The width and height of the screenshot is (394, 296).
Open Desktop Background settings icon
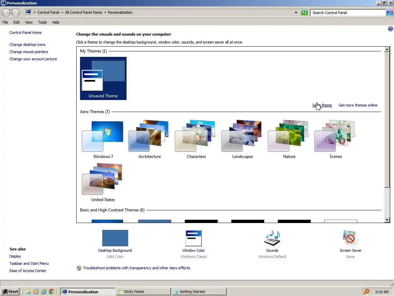click(x=115, y=238)
